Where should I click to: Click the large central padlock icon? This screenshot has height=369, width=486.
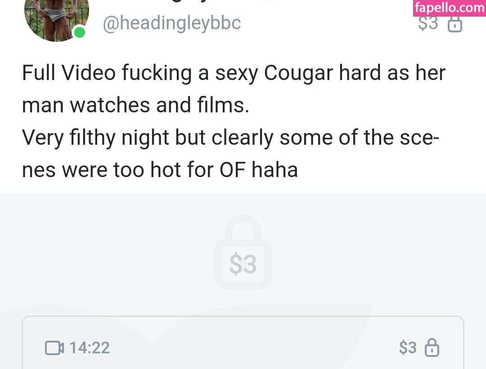(x=243, y=252)
